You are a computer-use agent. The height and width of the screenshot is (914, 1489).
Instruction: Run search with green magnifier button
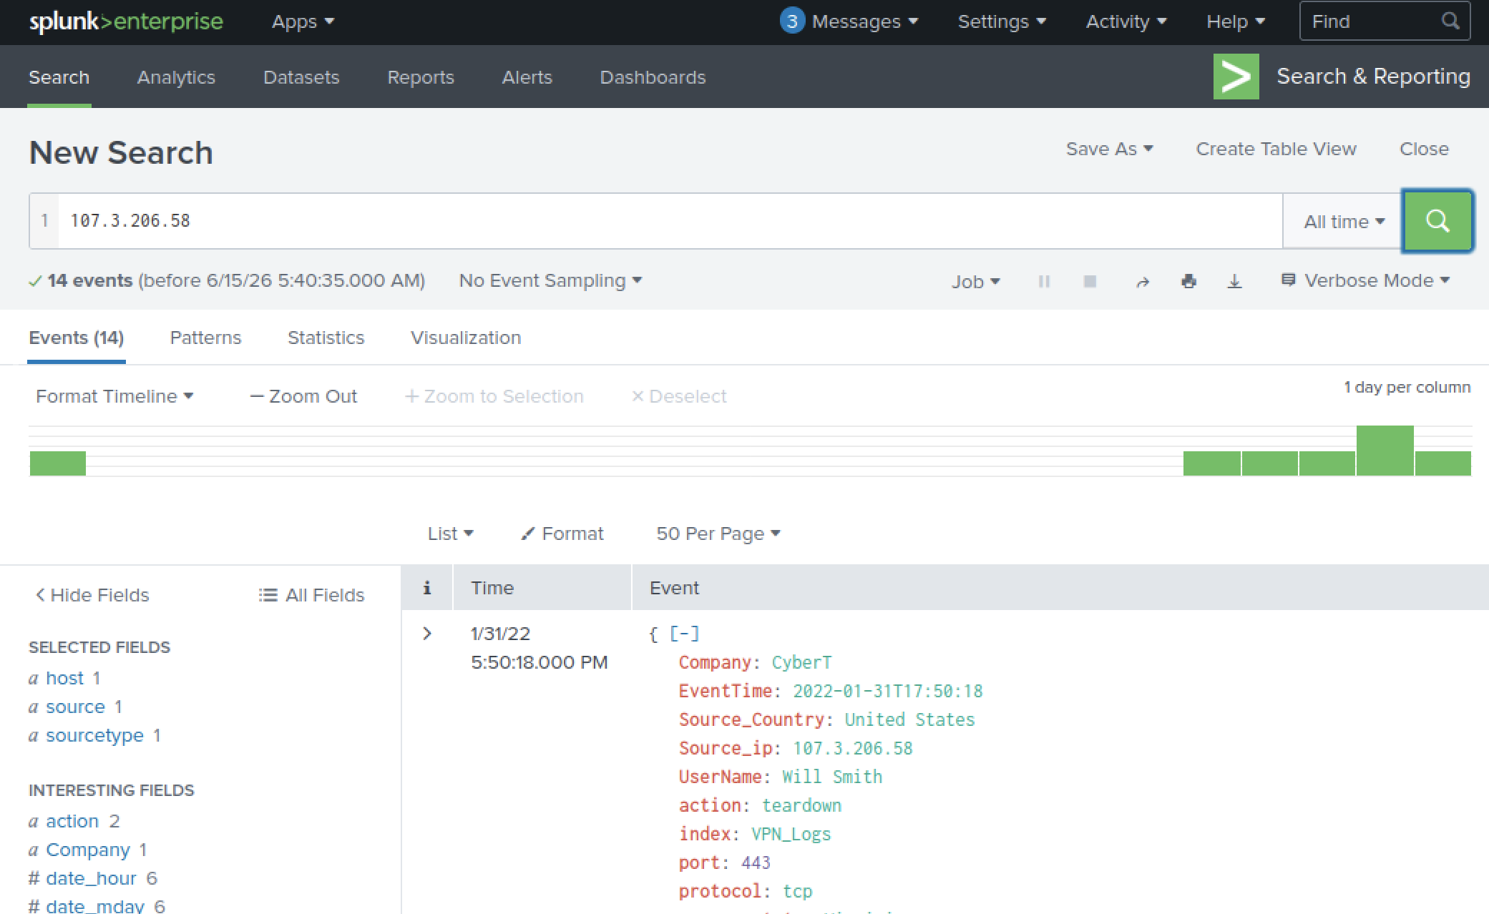pos(1437,221)
